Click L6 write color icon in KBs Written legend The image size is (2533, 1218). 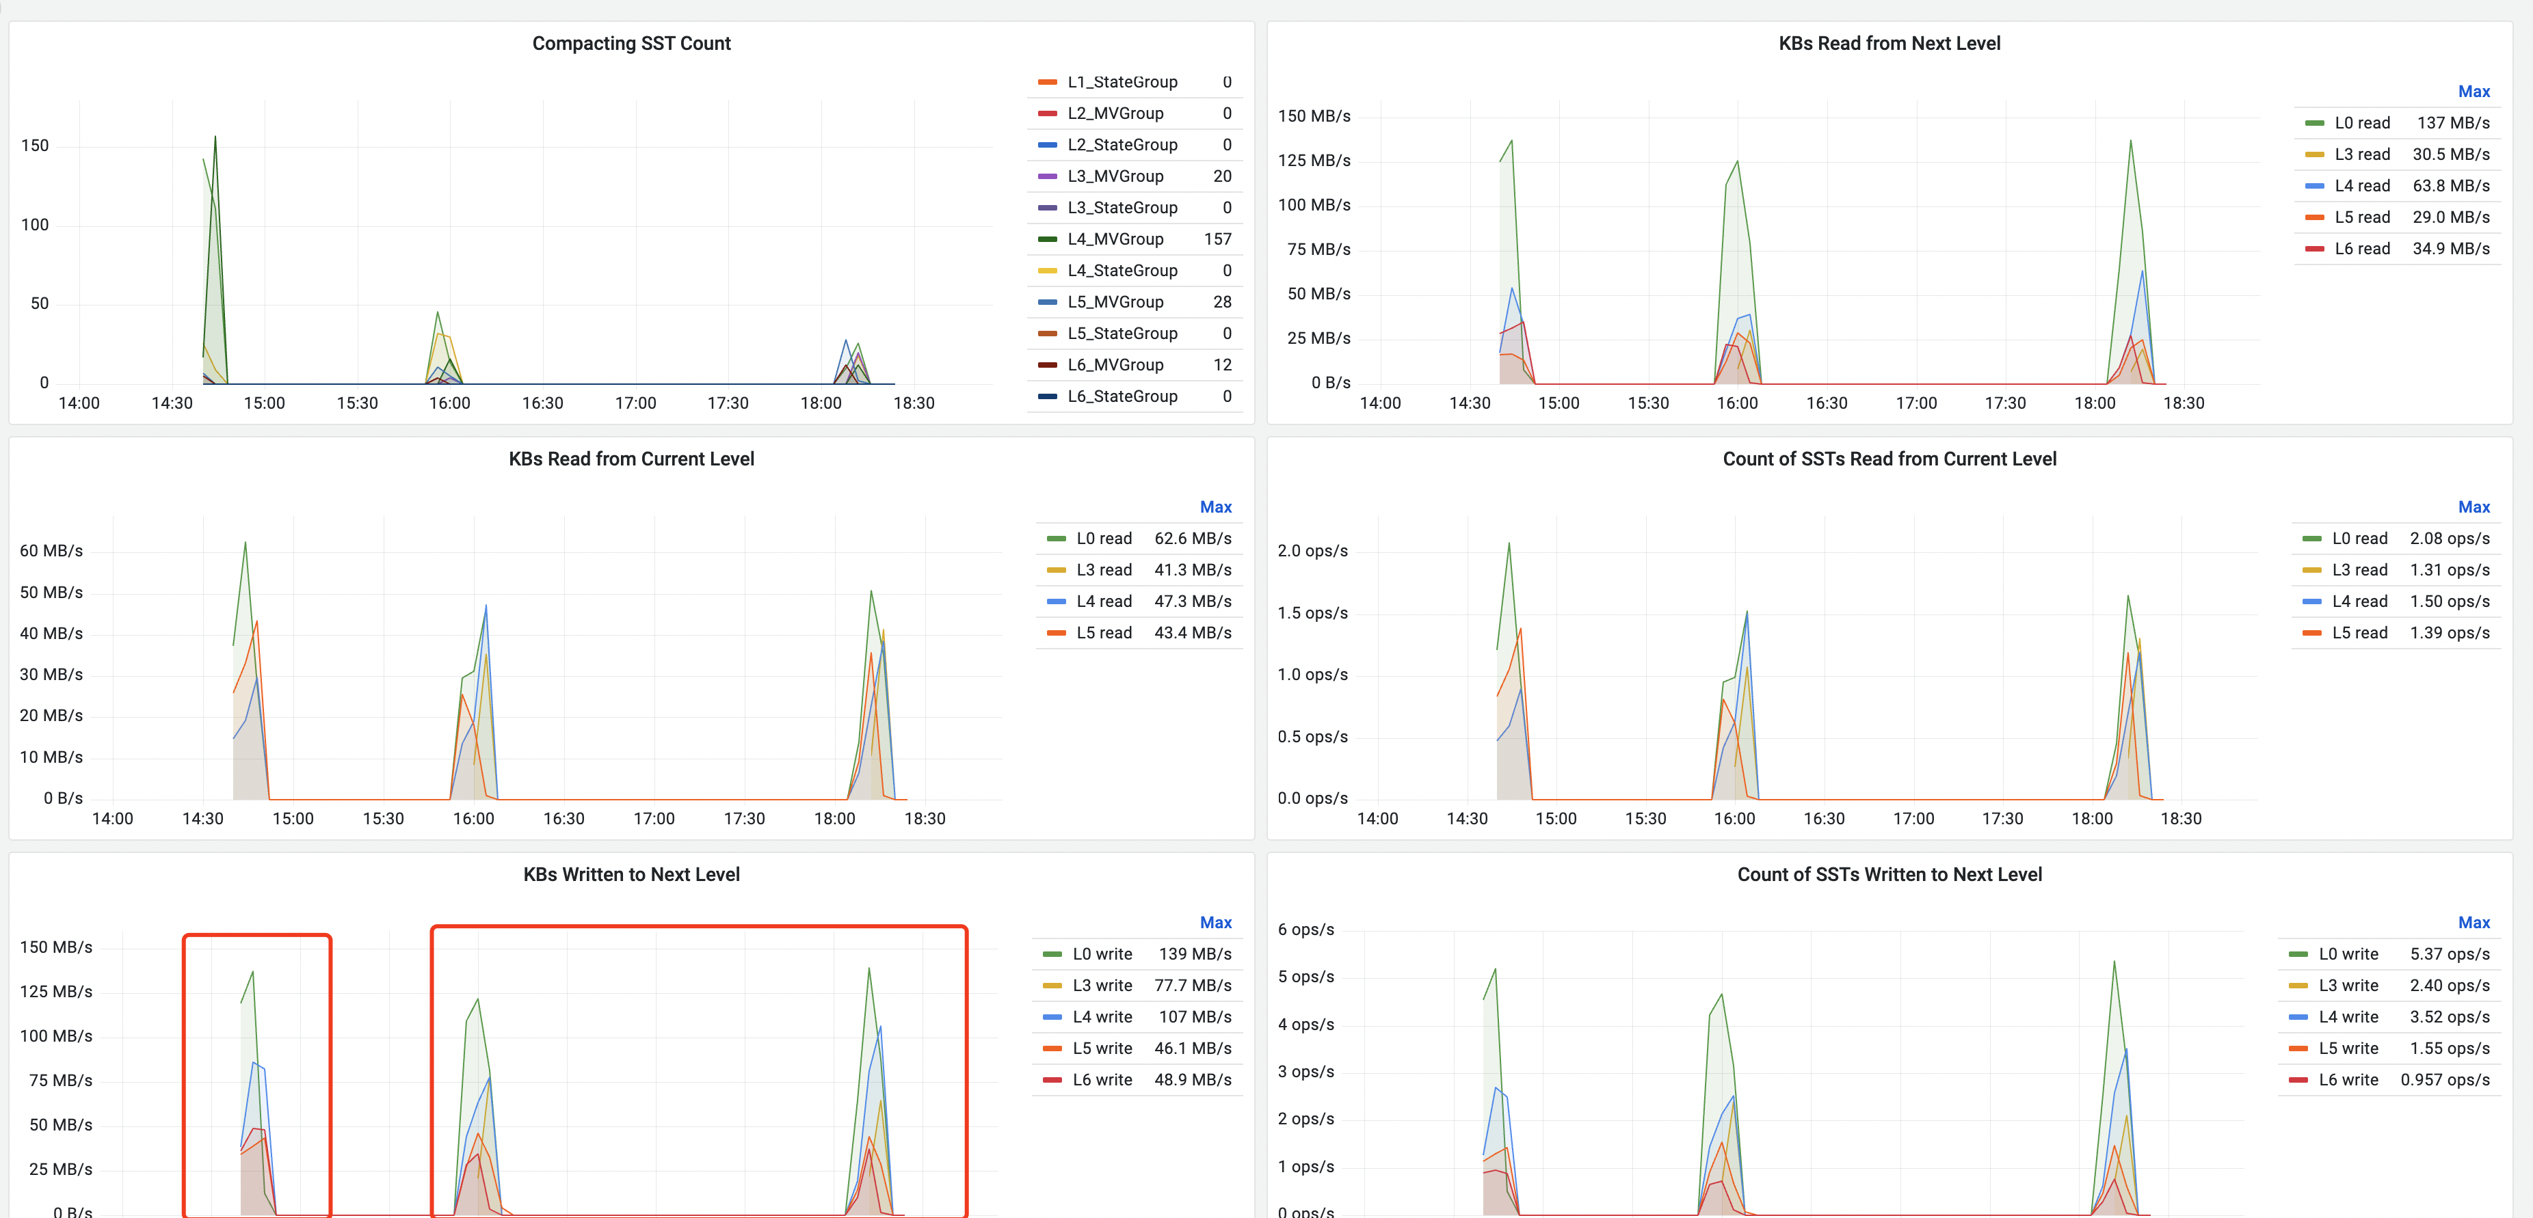[1052, 1079]
